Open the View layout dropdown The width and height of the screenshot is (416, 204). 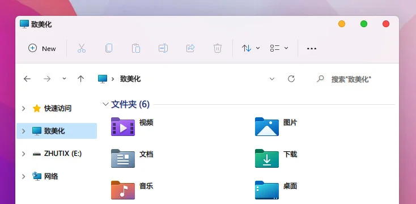pos(279,48)
